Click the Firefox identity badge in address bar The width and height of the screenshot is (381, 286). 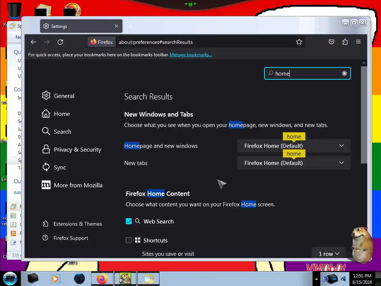[102, 42]
